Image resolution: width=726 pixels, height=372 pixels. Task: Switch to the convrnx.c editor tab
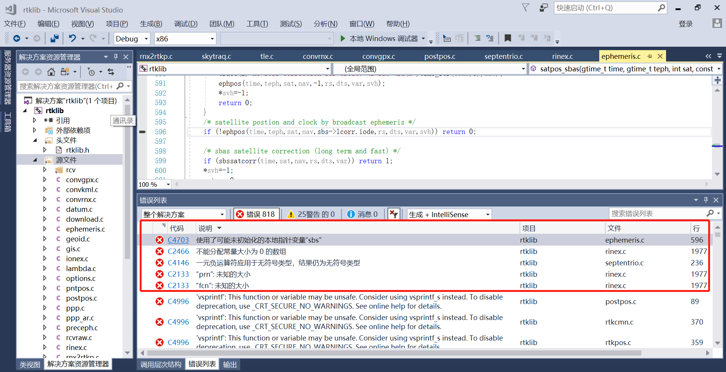pos(318,56)
